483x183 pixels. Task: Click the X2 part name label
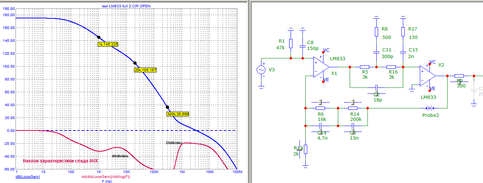[442, 65]
